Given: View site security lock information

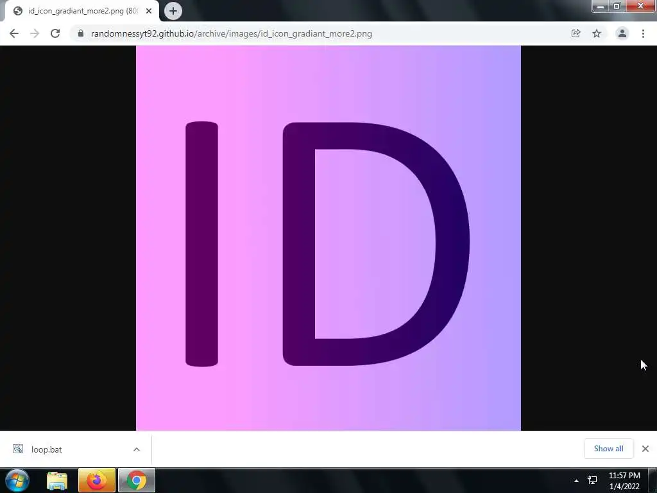Looking at the screenshot, I should click(80, 33).
